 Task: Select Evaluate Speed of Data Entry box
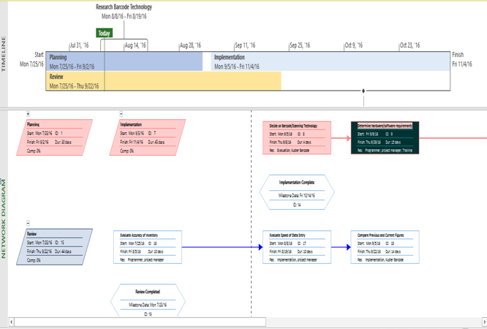(296, 247)
